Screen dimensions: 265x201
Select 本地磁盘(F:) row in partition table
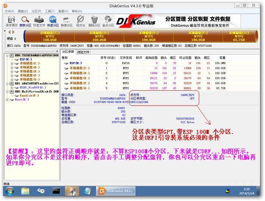pos(143,83)
